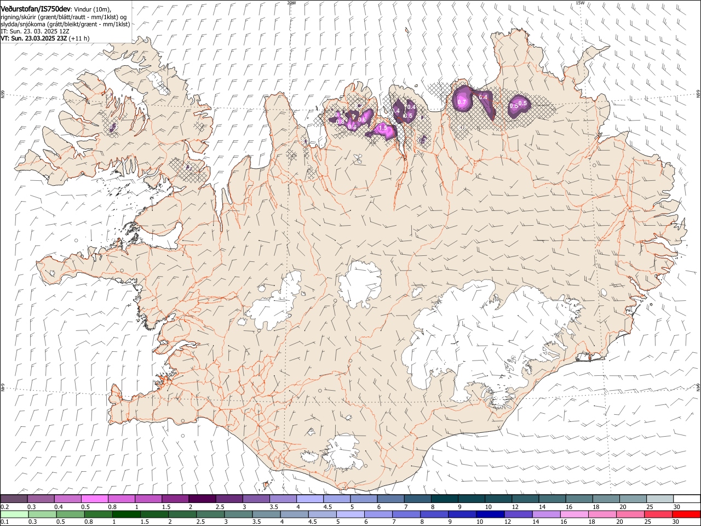Click the 20W longitude label at top

point(291,3)
